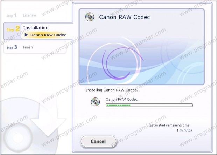Click the arrow marker beside Canon RAW Codec
Viewport: 217px width, 155px height.
[26, 35]
